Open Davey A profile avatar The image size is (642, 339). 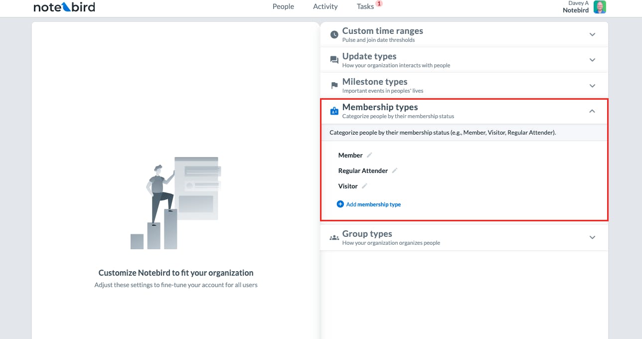[600, 7]
